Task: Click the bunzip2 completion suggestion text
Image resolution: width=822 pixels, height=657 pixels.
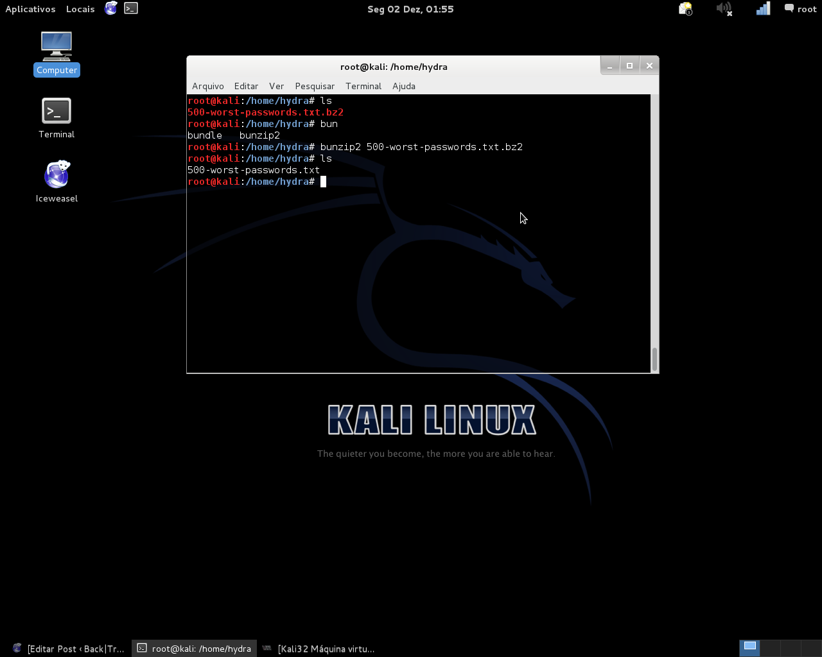Action: point(259,135)
